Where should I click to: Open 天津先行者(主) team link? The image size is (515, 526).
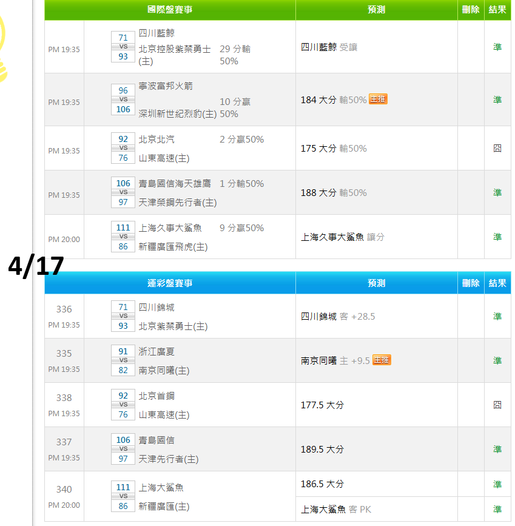tap(169, 459)
